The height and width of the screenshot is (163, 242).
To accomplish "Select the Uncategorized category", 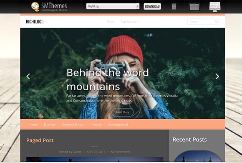I will [x=118, y=124].
